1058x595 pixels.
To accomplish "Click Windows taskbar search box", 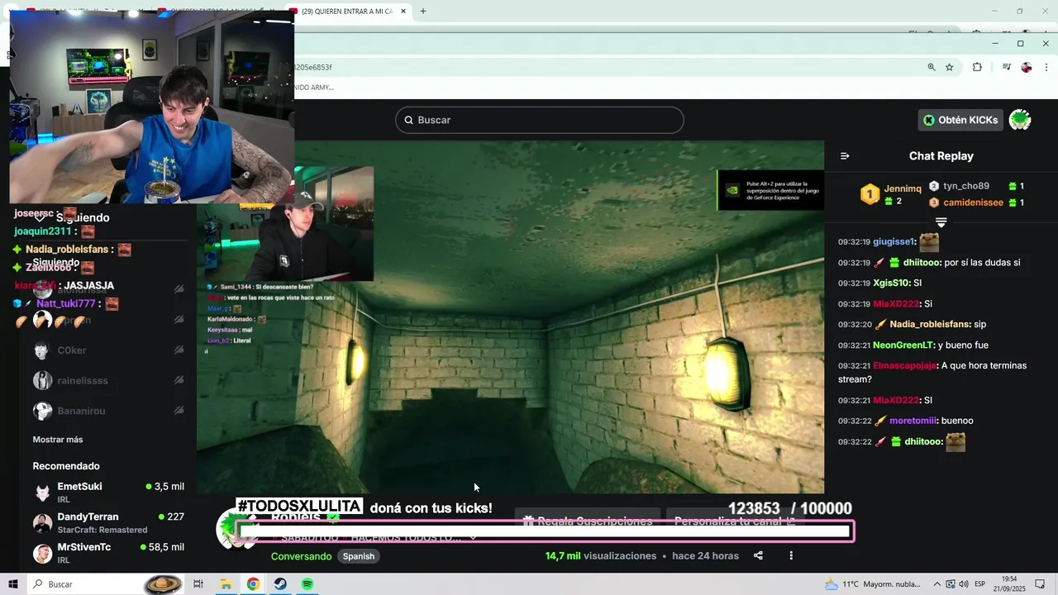I will coord(106,584).
